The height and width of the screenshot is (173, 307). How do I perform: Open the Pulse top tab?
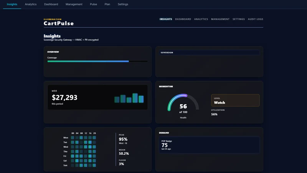[x=93, y=4]
